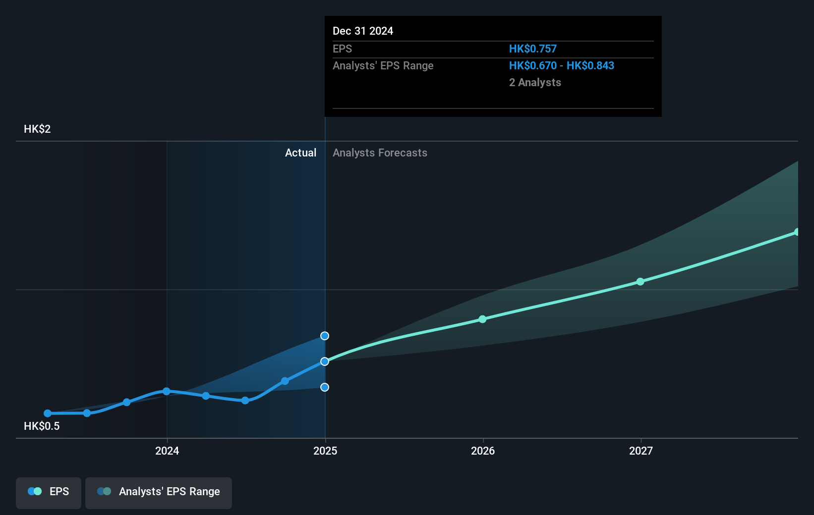Click the 'Actual' section label
This screenshot has width=814, height=515.
[x=300, y=153]
